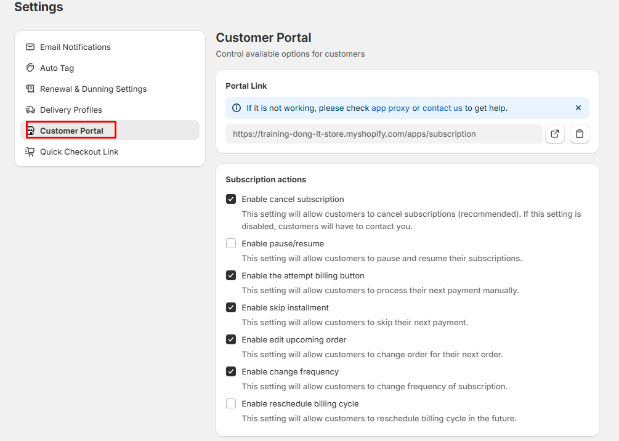Screen dimensions: 619x441
Task: Enable reschedule billing cycle checkbox
Action: pos(231,403)
